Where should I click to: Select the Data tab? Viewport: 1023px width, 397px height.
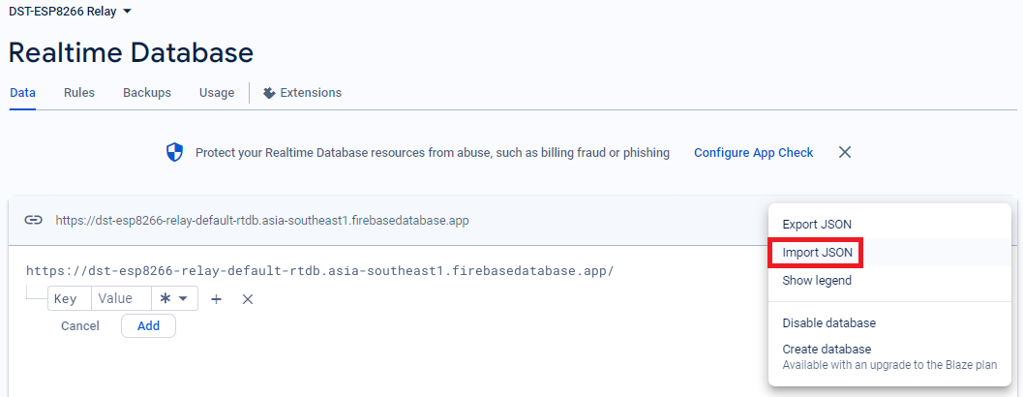point(22,93)
